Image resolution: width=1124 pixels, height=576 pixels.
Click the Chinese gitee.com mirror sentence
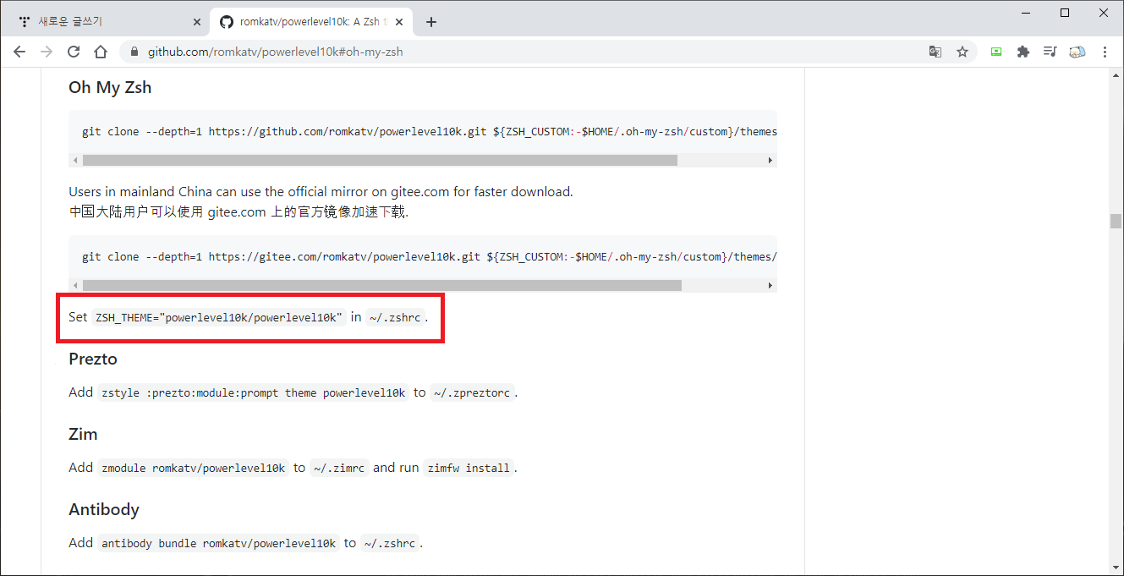[239, 212]
